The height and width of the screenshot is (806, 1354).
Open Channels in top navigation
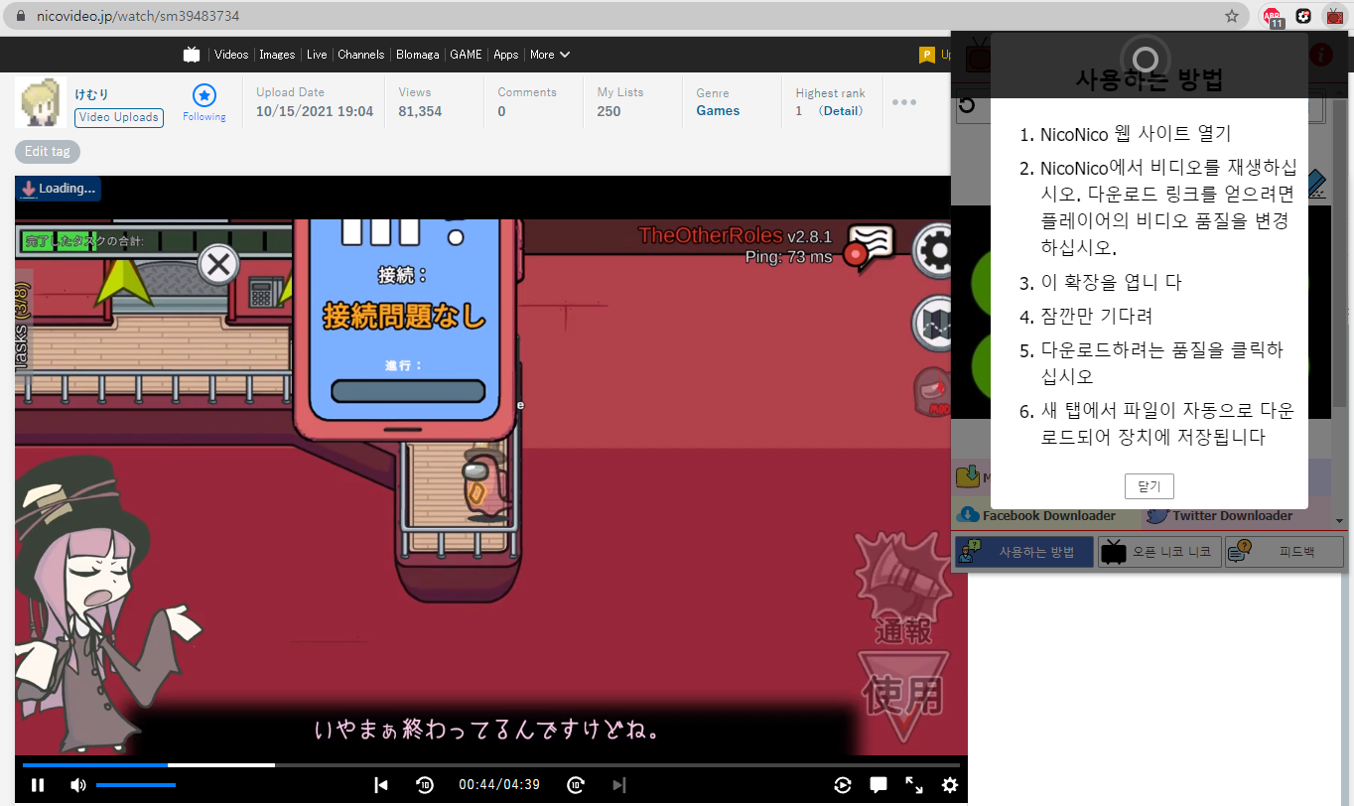click(x=361, y=55)
